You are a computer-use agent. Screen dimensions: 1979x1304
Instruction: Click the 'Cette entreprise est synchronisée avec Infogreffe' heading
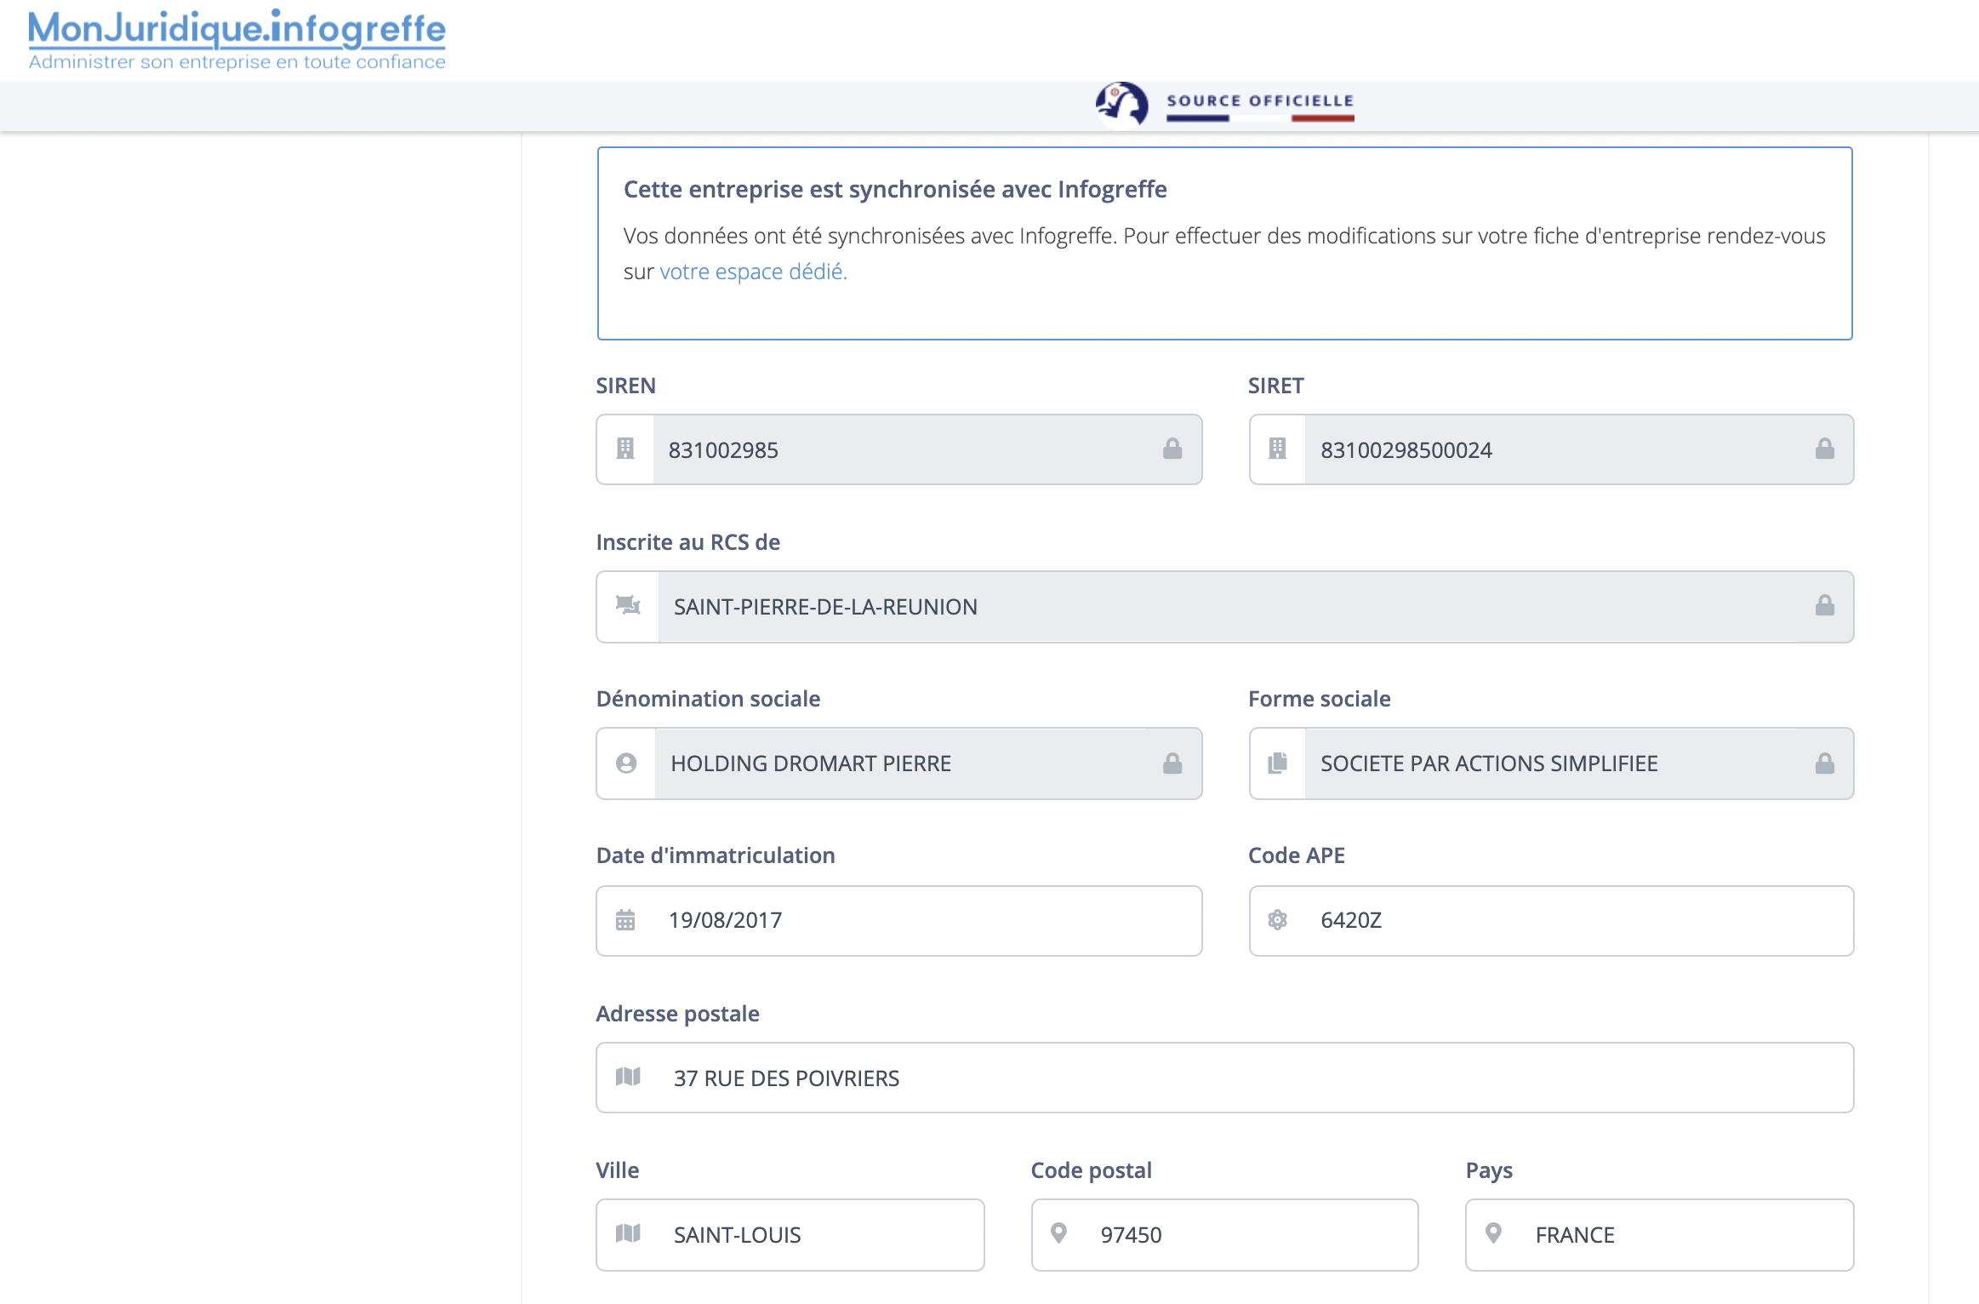point(895,189)
